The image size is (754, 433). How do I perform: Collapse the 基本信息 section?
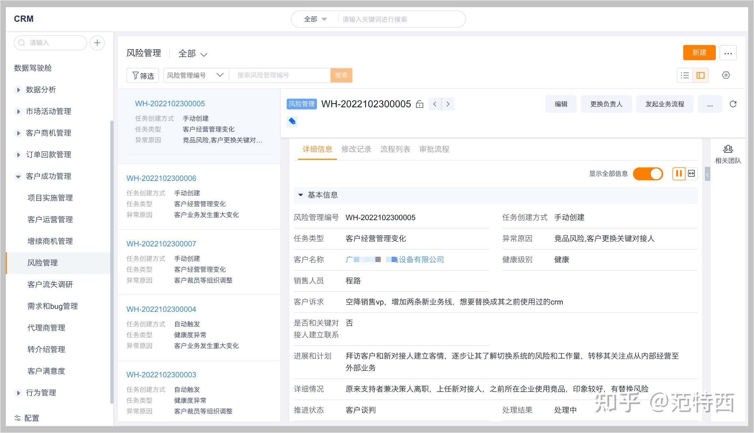301,195
